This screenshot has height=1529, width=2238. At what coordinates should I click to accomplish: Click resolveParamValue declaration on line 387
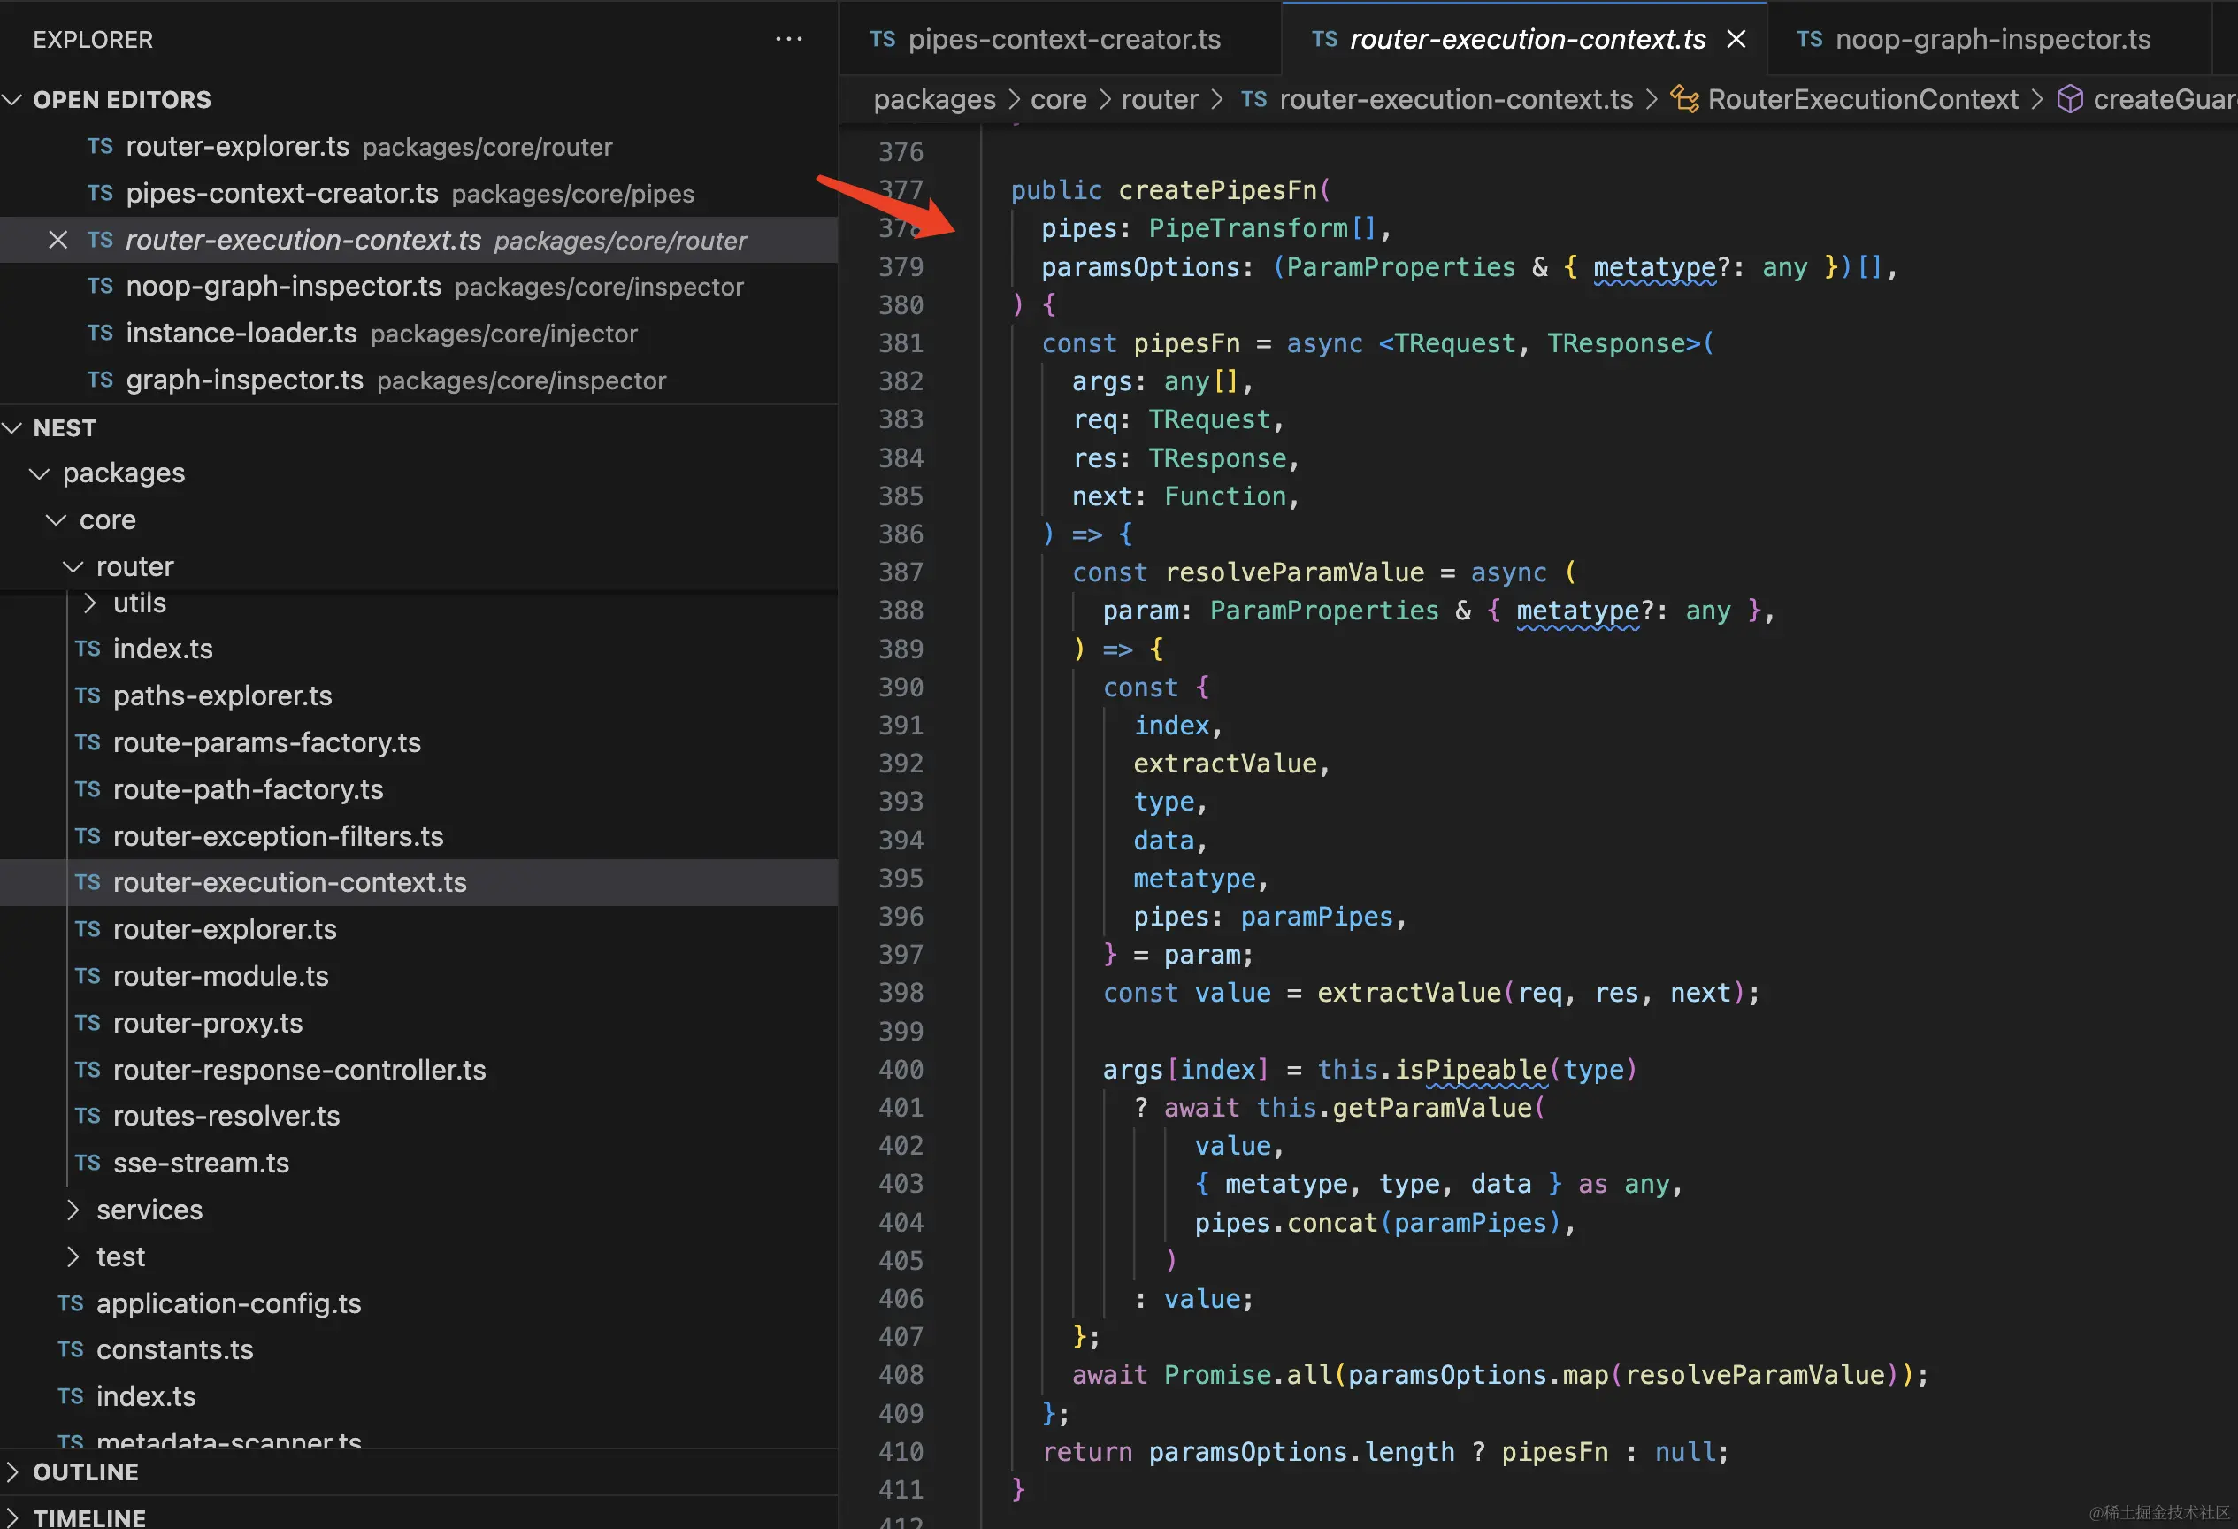[x=1294, y=572]
